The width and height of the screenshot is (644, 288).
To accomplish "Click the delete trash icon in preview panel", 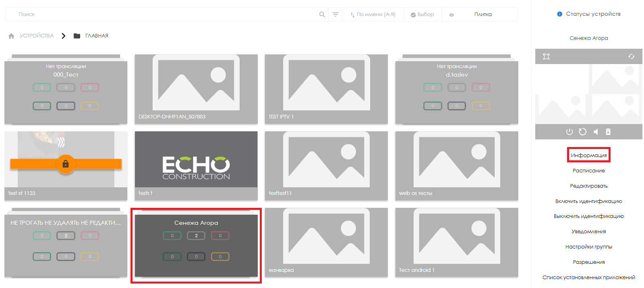I will 608,132.
